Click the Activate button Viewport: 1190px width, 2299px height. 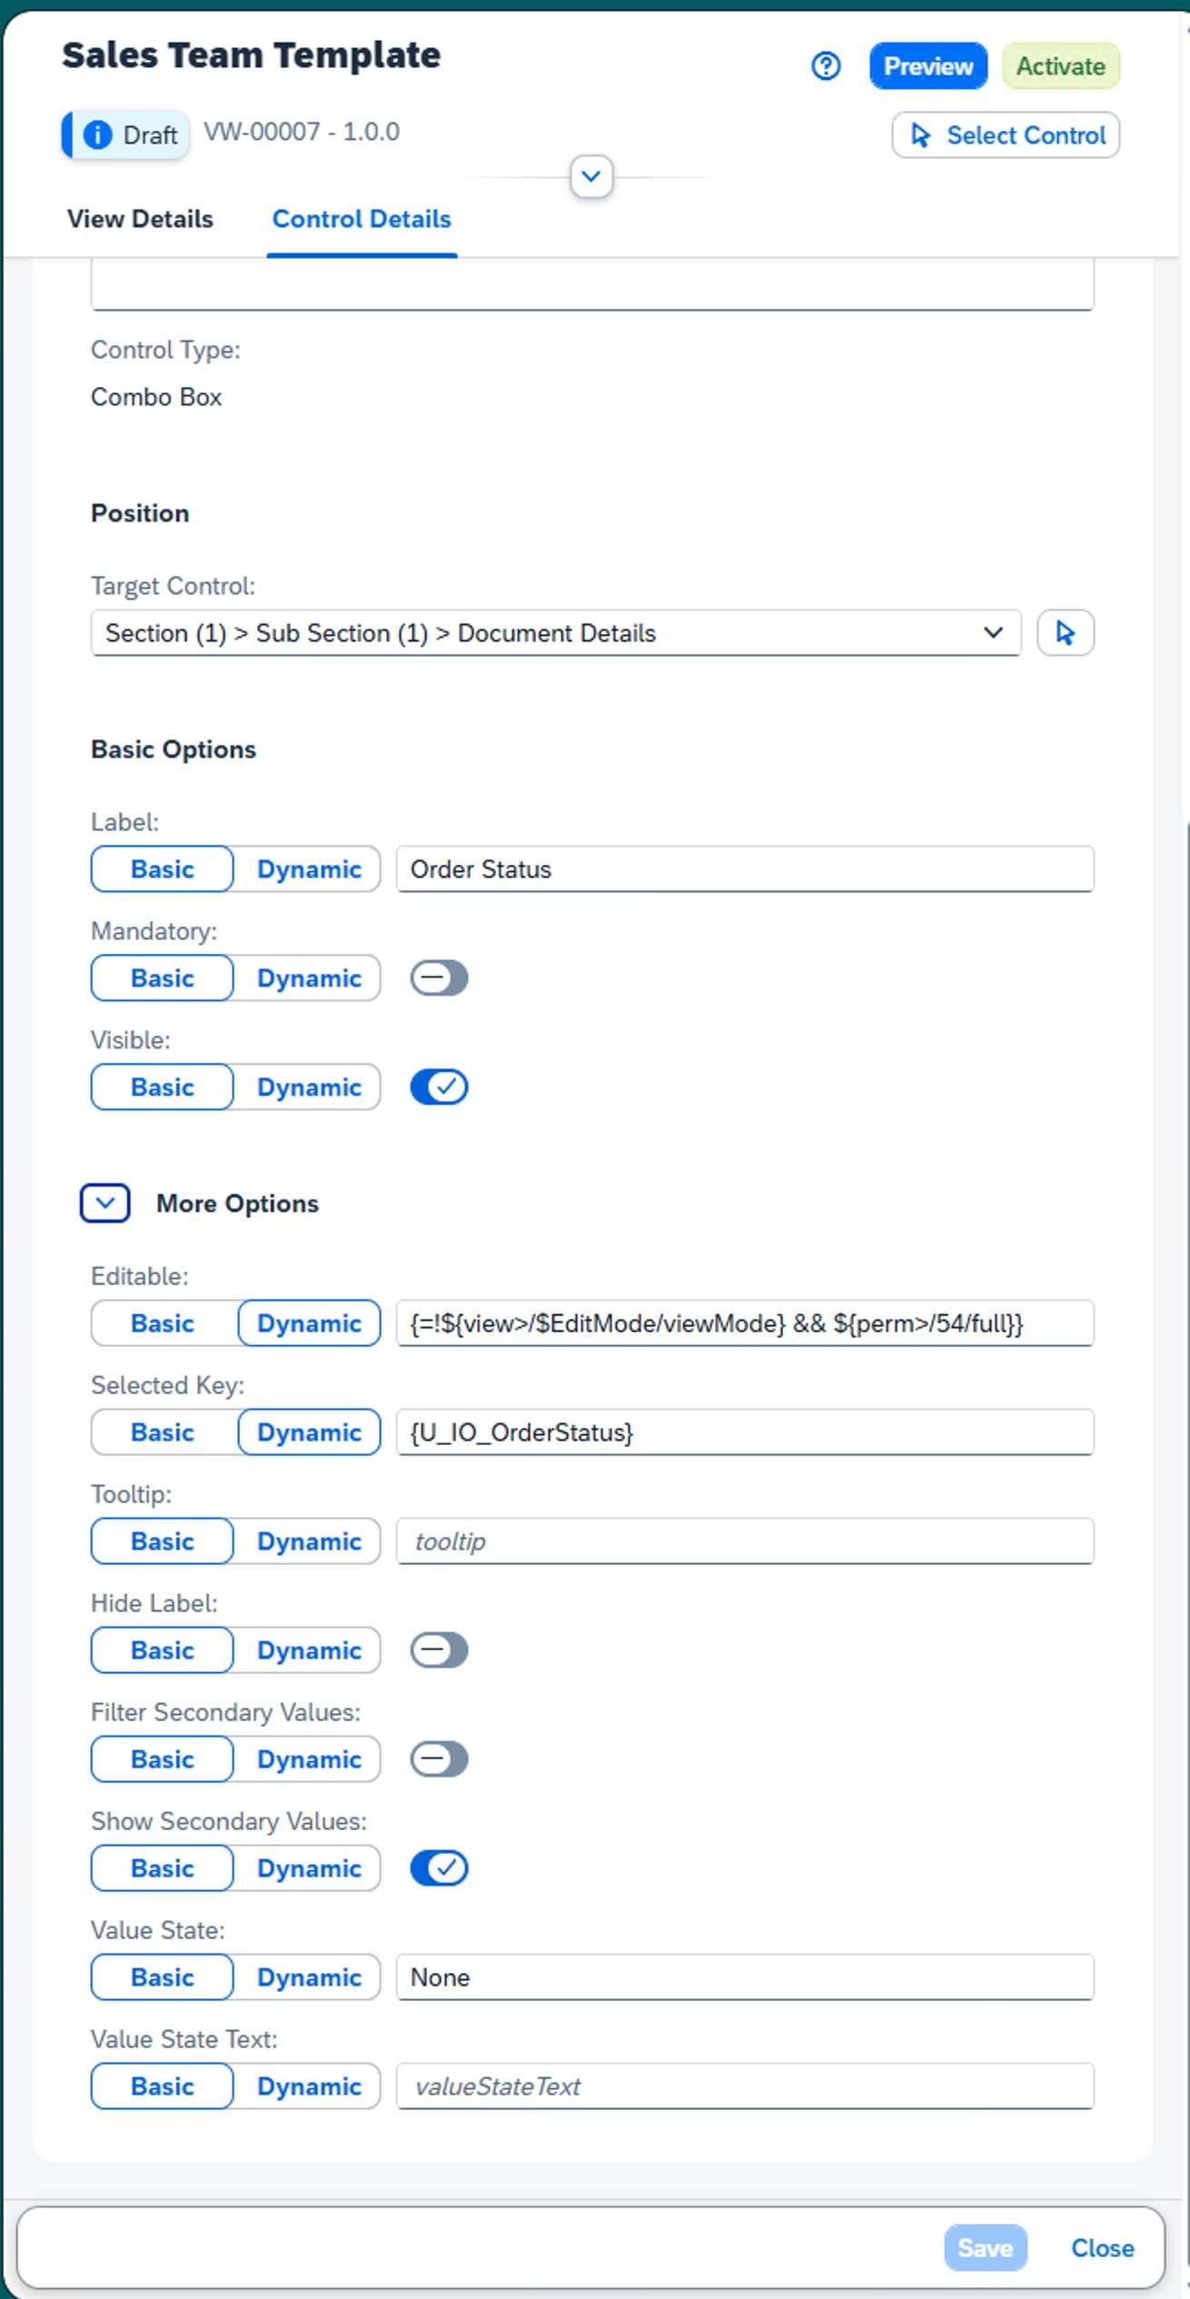tap(1060, 66)
